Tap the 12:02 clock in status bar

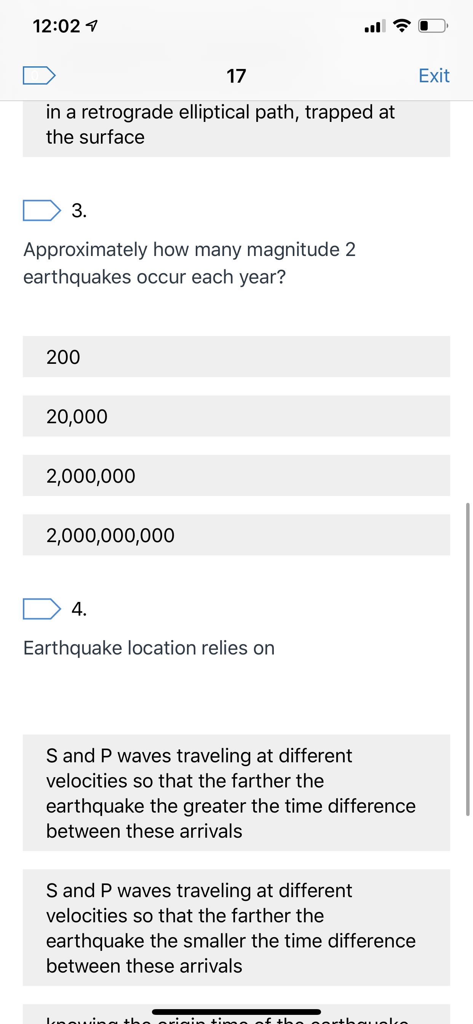[x=56, y=26]
